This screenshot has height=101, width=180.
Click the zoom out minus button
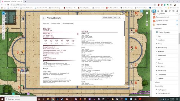pos(147,25)
